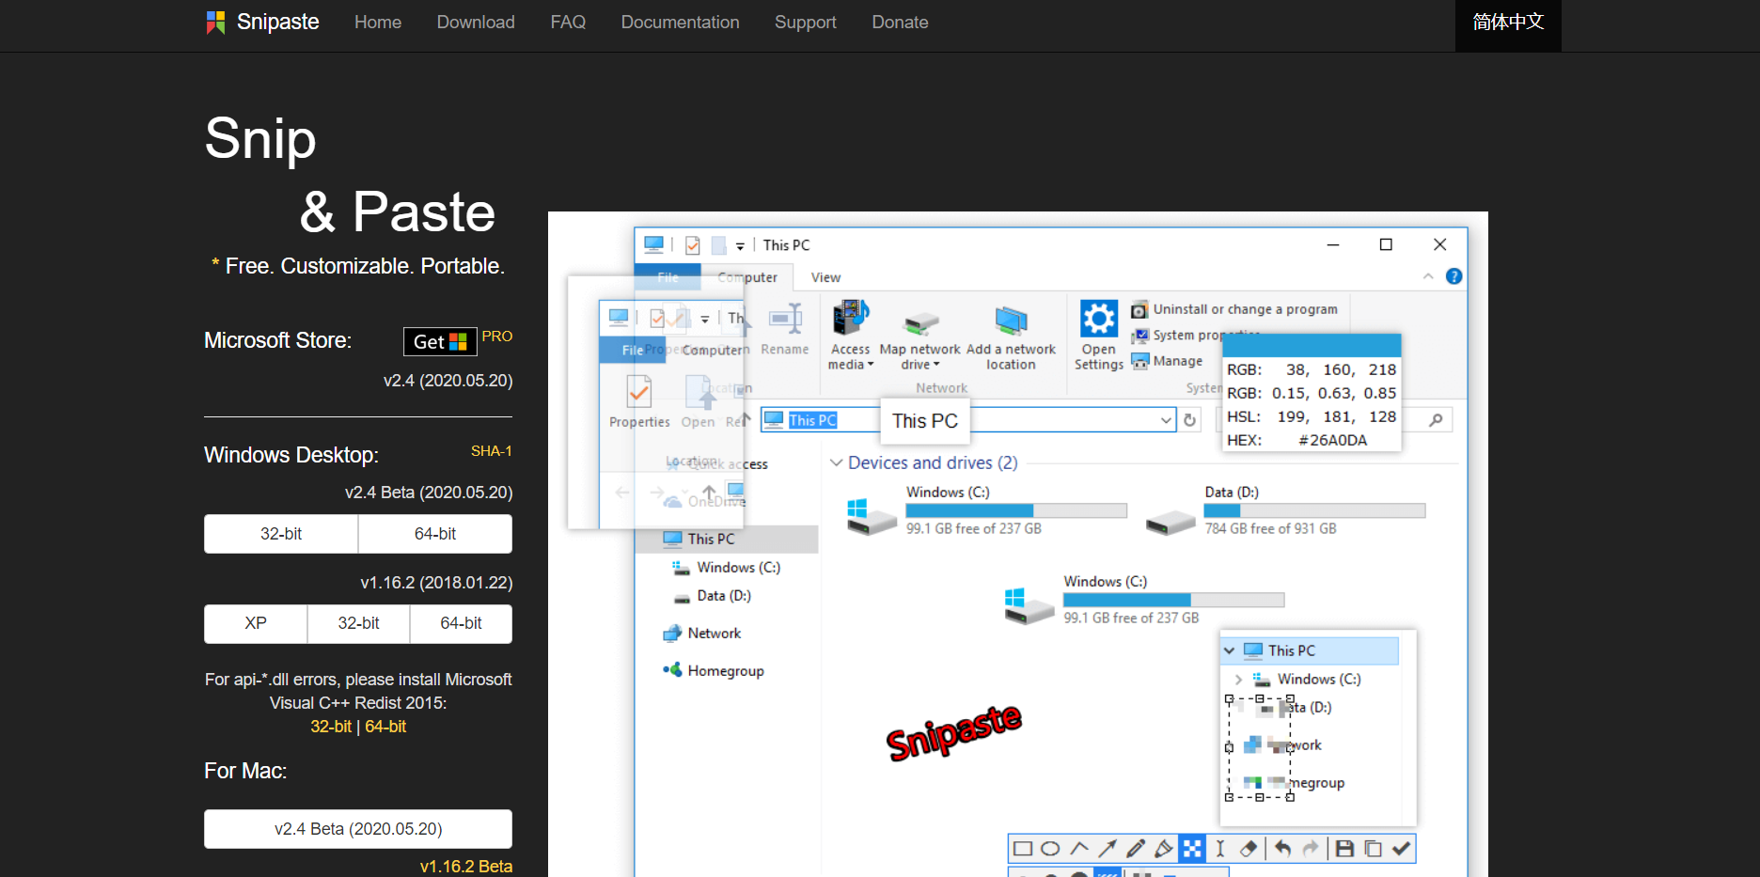The height and width of the screenshot is (877, 1760).
Task: Select the eraser tool in Snipaste toolbar
Action: [x=1249, y=849]
